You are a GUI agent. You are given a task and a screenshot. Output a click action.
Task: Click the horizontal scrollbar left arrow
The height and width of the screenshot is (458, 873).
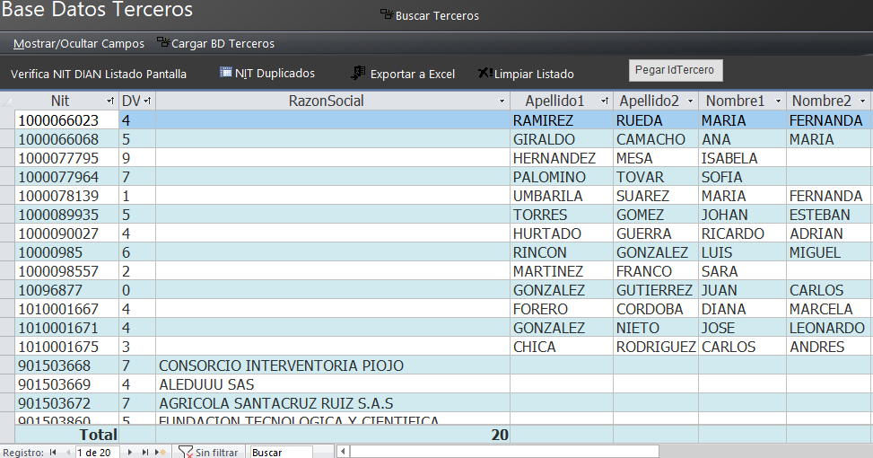click(x=344, y=452)
